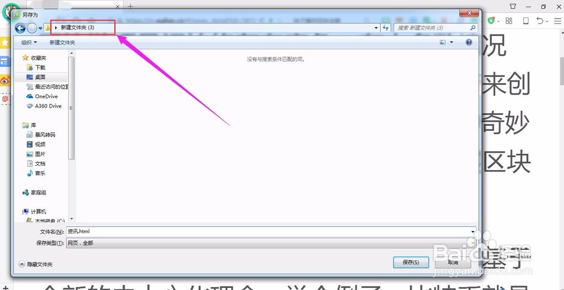Click the navigation pane scroll up arrow
The height and width of the screenshot is (290, 564).
71,53
